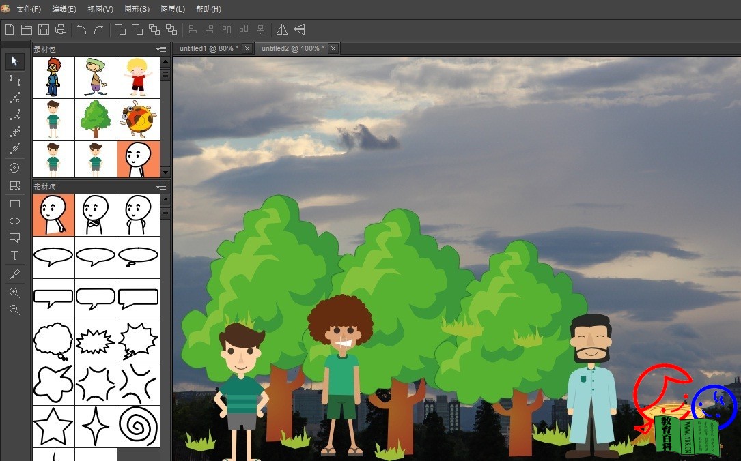Image resolution: width=741 pixels, height=461 pixels.
Task: Align selected objects to bottom
Action: point(244,30)
